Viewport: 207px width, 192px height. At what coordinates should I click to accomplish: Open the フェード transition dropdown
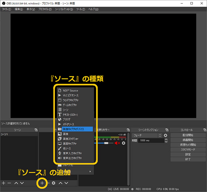point(147,135)
